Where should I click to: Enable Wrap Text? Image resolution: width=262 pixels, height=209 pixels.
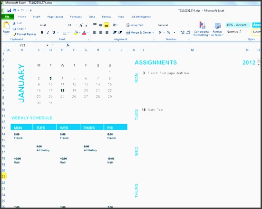point(135,25)
